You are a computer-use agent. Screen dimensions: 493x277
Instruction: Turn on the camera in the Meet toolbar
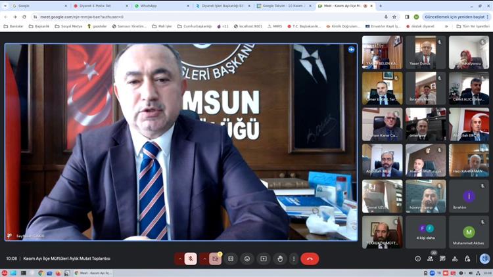(215, 259)
